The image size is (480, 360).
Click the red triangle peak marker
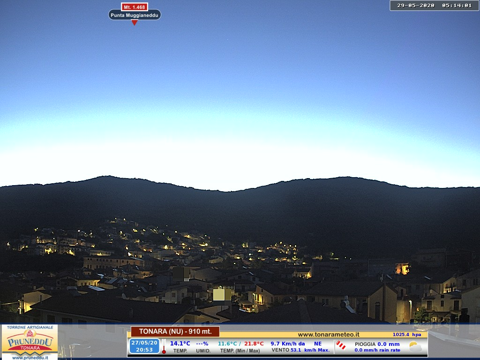click(x=135, y=22)
